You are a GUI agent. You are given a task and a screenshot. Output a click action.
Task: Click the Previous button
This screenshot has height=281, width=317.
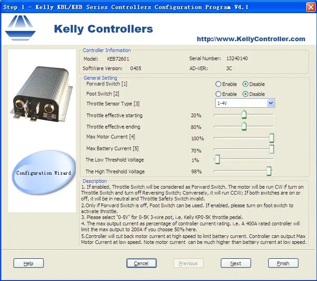point(188,263)
